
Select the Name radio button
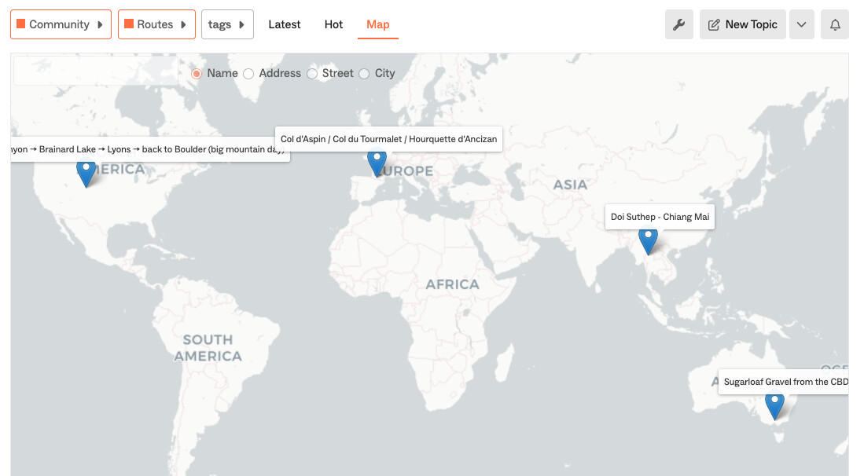[197, 73]
